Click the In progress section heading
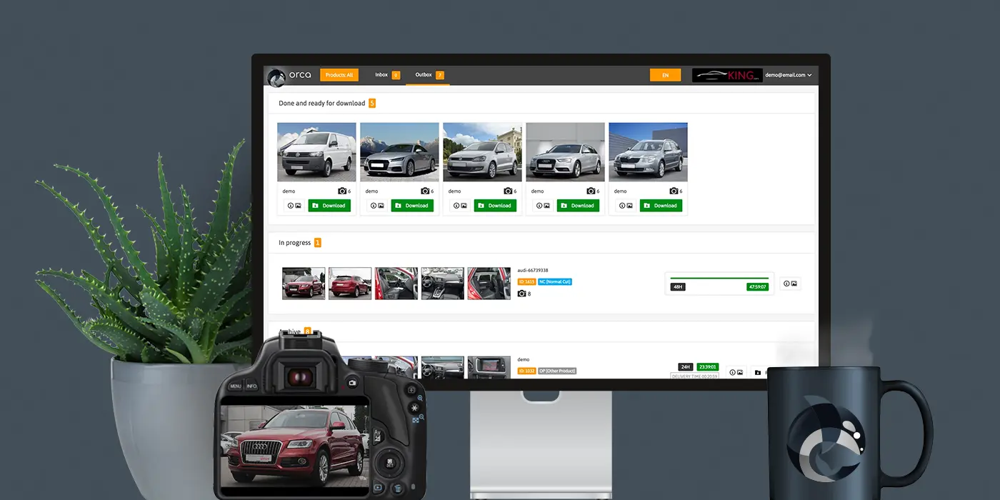Image resolution: width=1000 pixels, height=500 pixels. tap(294, 243)
